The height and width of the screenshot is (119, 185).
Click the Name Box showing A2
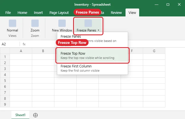[x=10, y=44]
